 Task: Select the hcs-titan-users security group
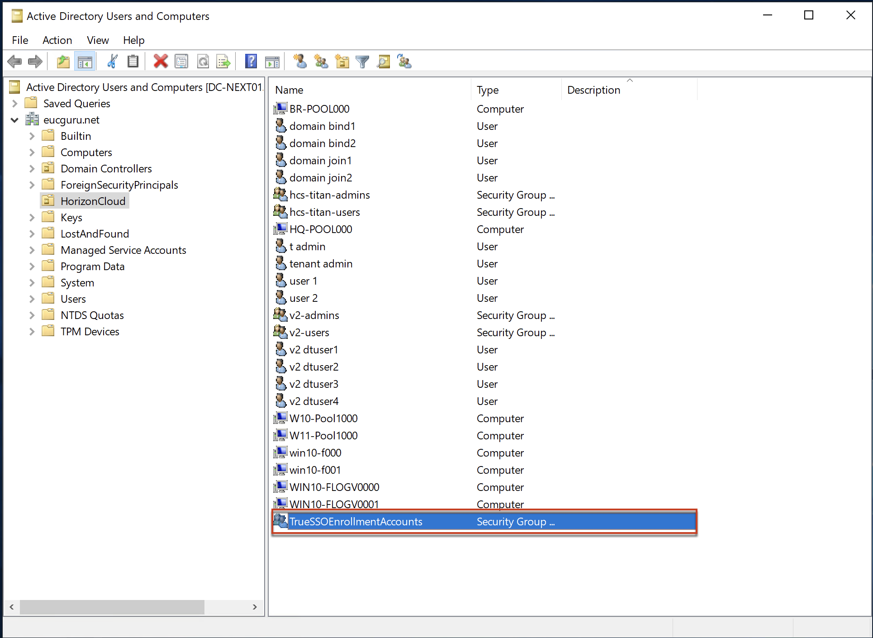pos(324,212)
